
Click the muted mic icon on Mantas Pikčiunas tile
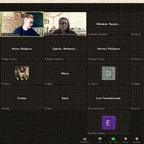click(89, 59)
